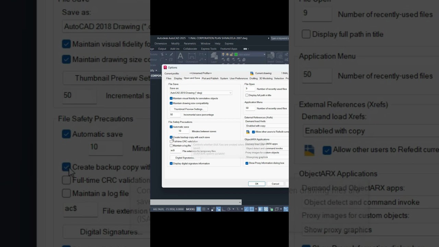This screenshot has width=439, height=247.
Task: Toggle Object Snap Tracking icon in status bar
Action: coord(247,209)
